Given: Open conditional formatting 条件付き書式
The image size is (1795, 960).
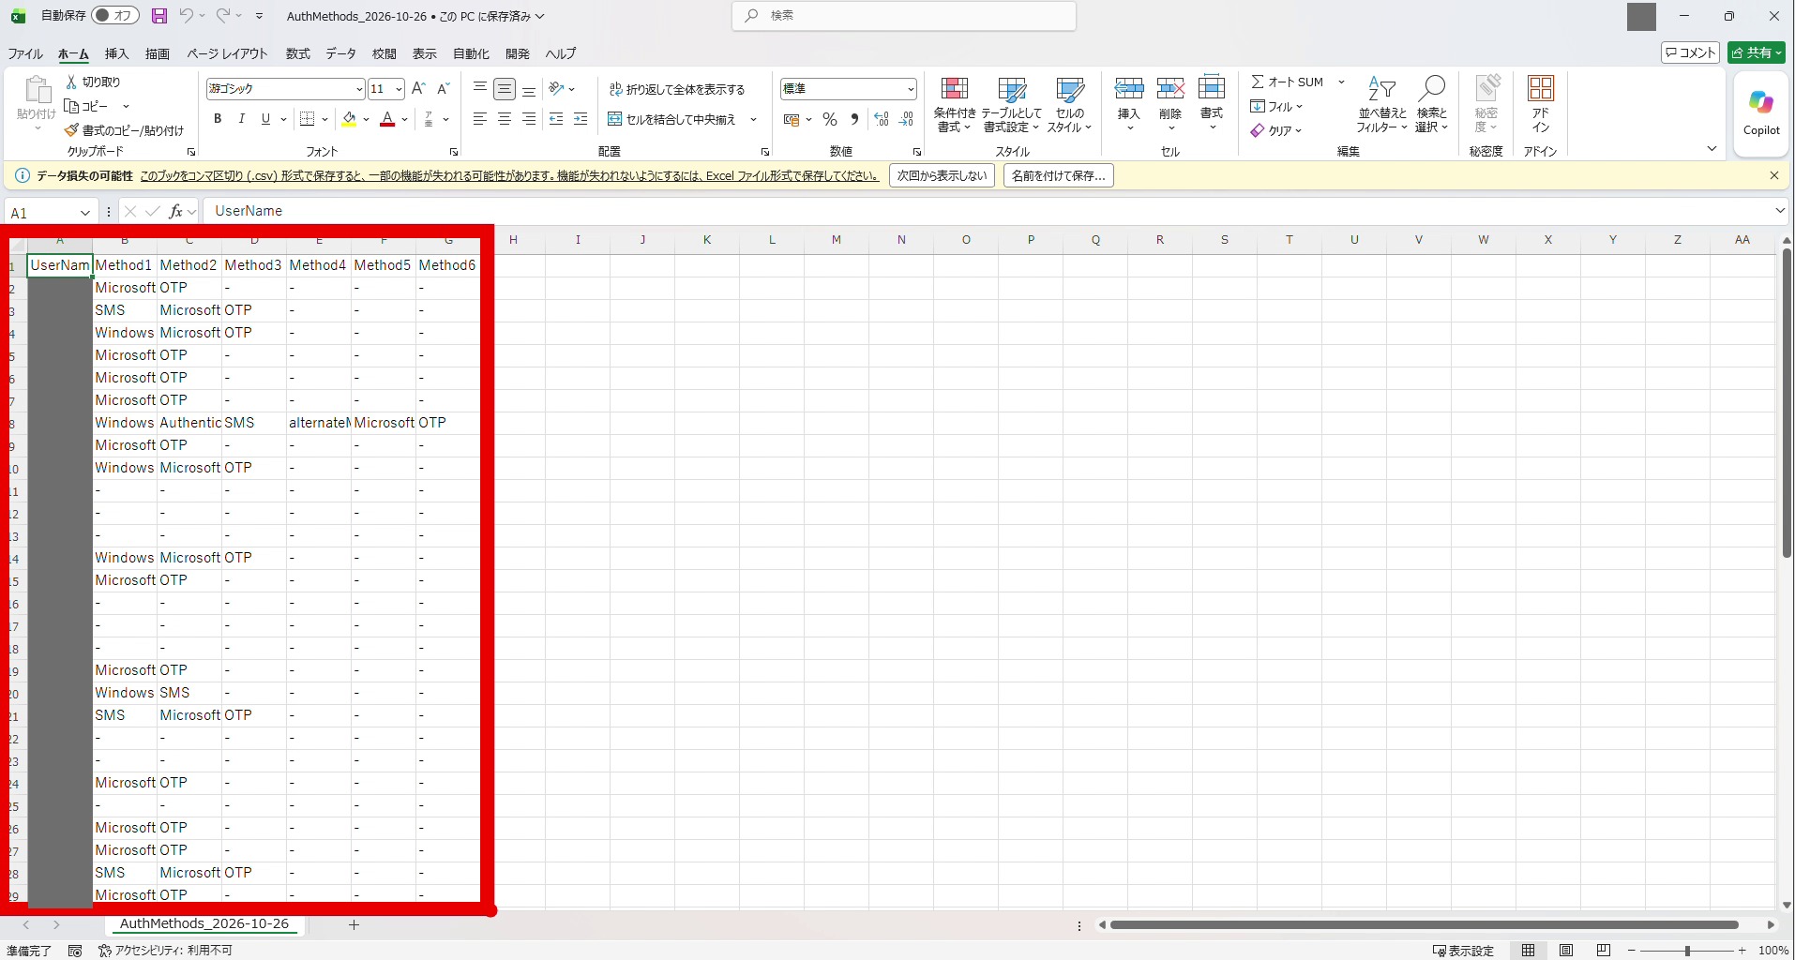Looking at the screenshot, I should coord(955,105).
